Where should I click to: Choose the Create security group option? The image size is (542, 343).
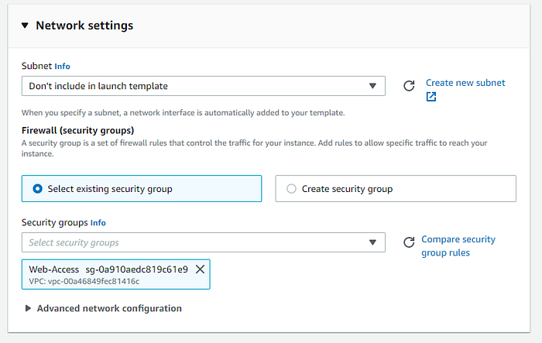pos(291,188)
